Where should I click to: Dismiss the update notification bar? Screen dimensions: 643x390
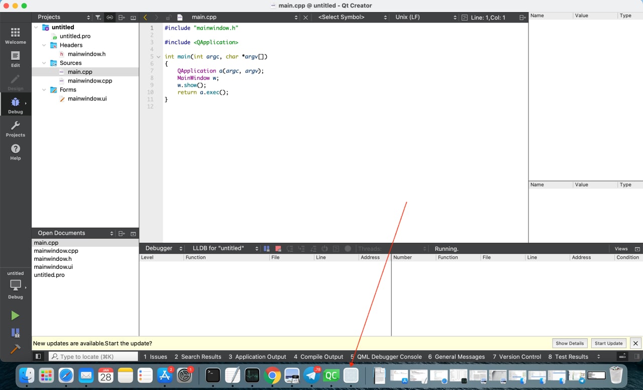(x=635, y=343)
